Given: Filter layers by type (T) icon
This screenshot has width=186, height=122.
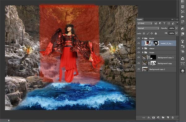Looking at the screenshot, I should pos(164,23).
